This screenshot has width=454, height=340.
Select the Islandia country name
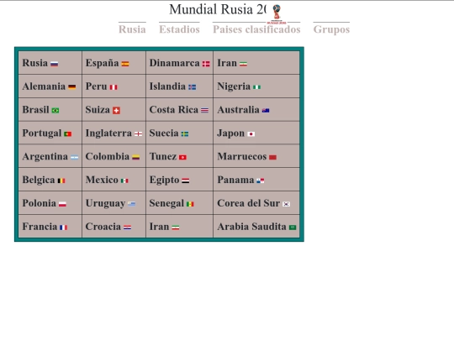167,86
